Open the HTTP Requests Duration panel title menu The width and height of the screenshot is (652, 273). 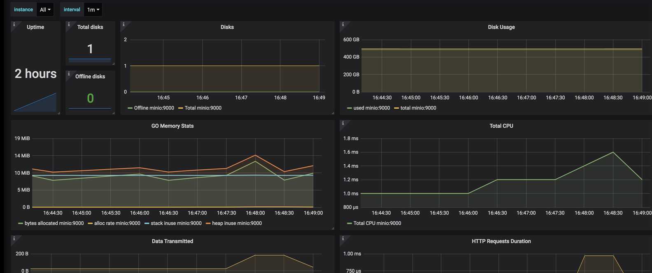click(x=501, y=241)
